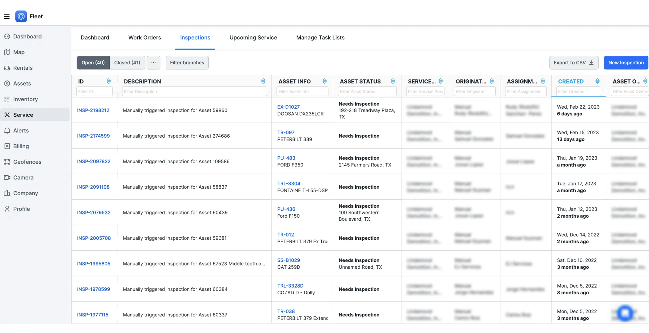
Task: Switch to Work Orders tab
Action: pos(144,38)
